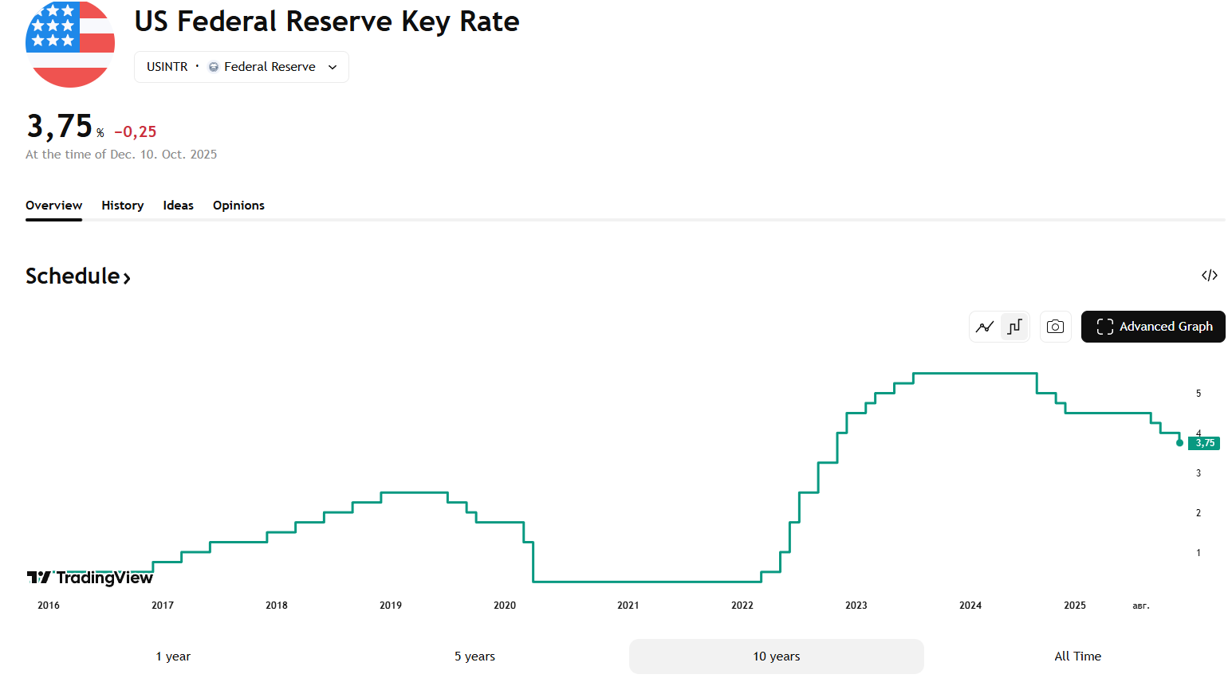Click the 3,75 price label marker
This screenshot has height=682, width=1232.
pos(1204,443)
